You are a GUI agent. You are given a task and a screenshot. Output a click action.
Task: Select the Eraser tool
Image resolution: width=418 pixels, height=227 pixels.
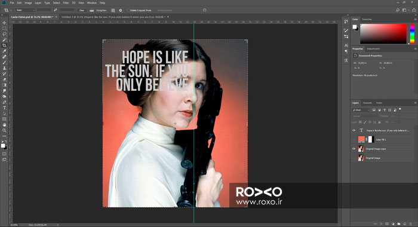coord(4,79)
